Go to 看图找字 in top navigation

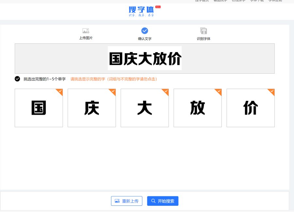tap(220, 1)
